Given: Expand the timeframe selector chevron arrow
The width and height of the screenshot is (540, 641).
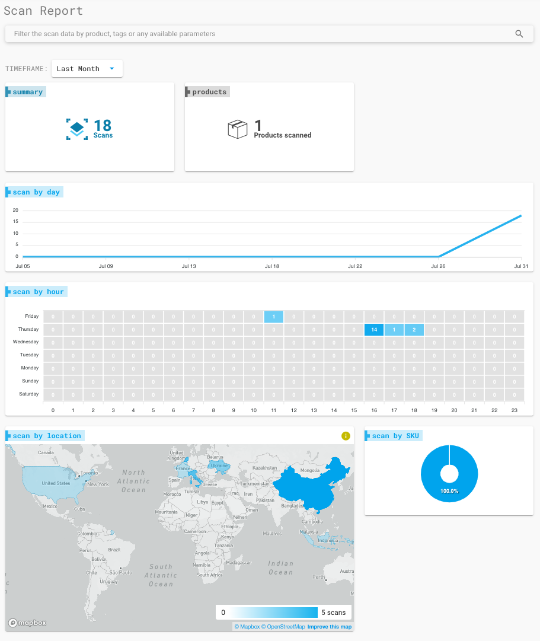Looking at the screenshot, I should (113, 68).
